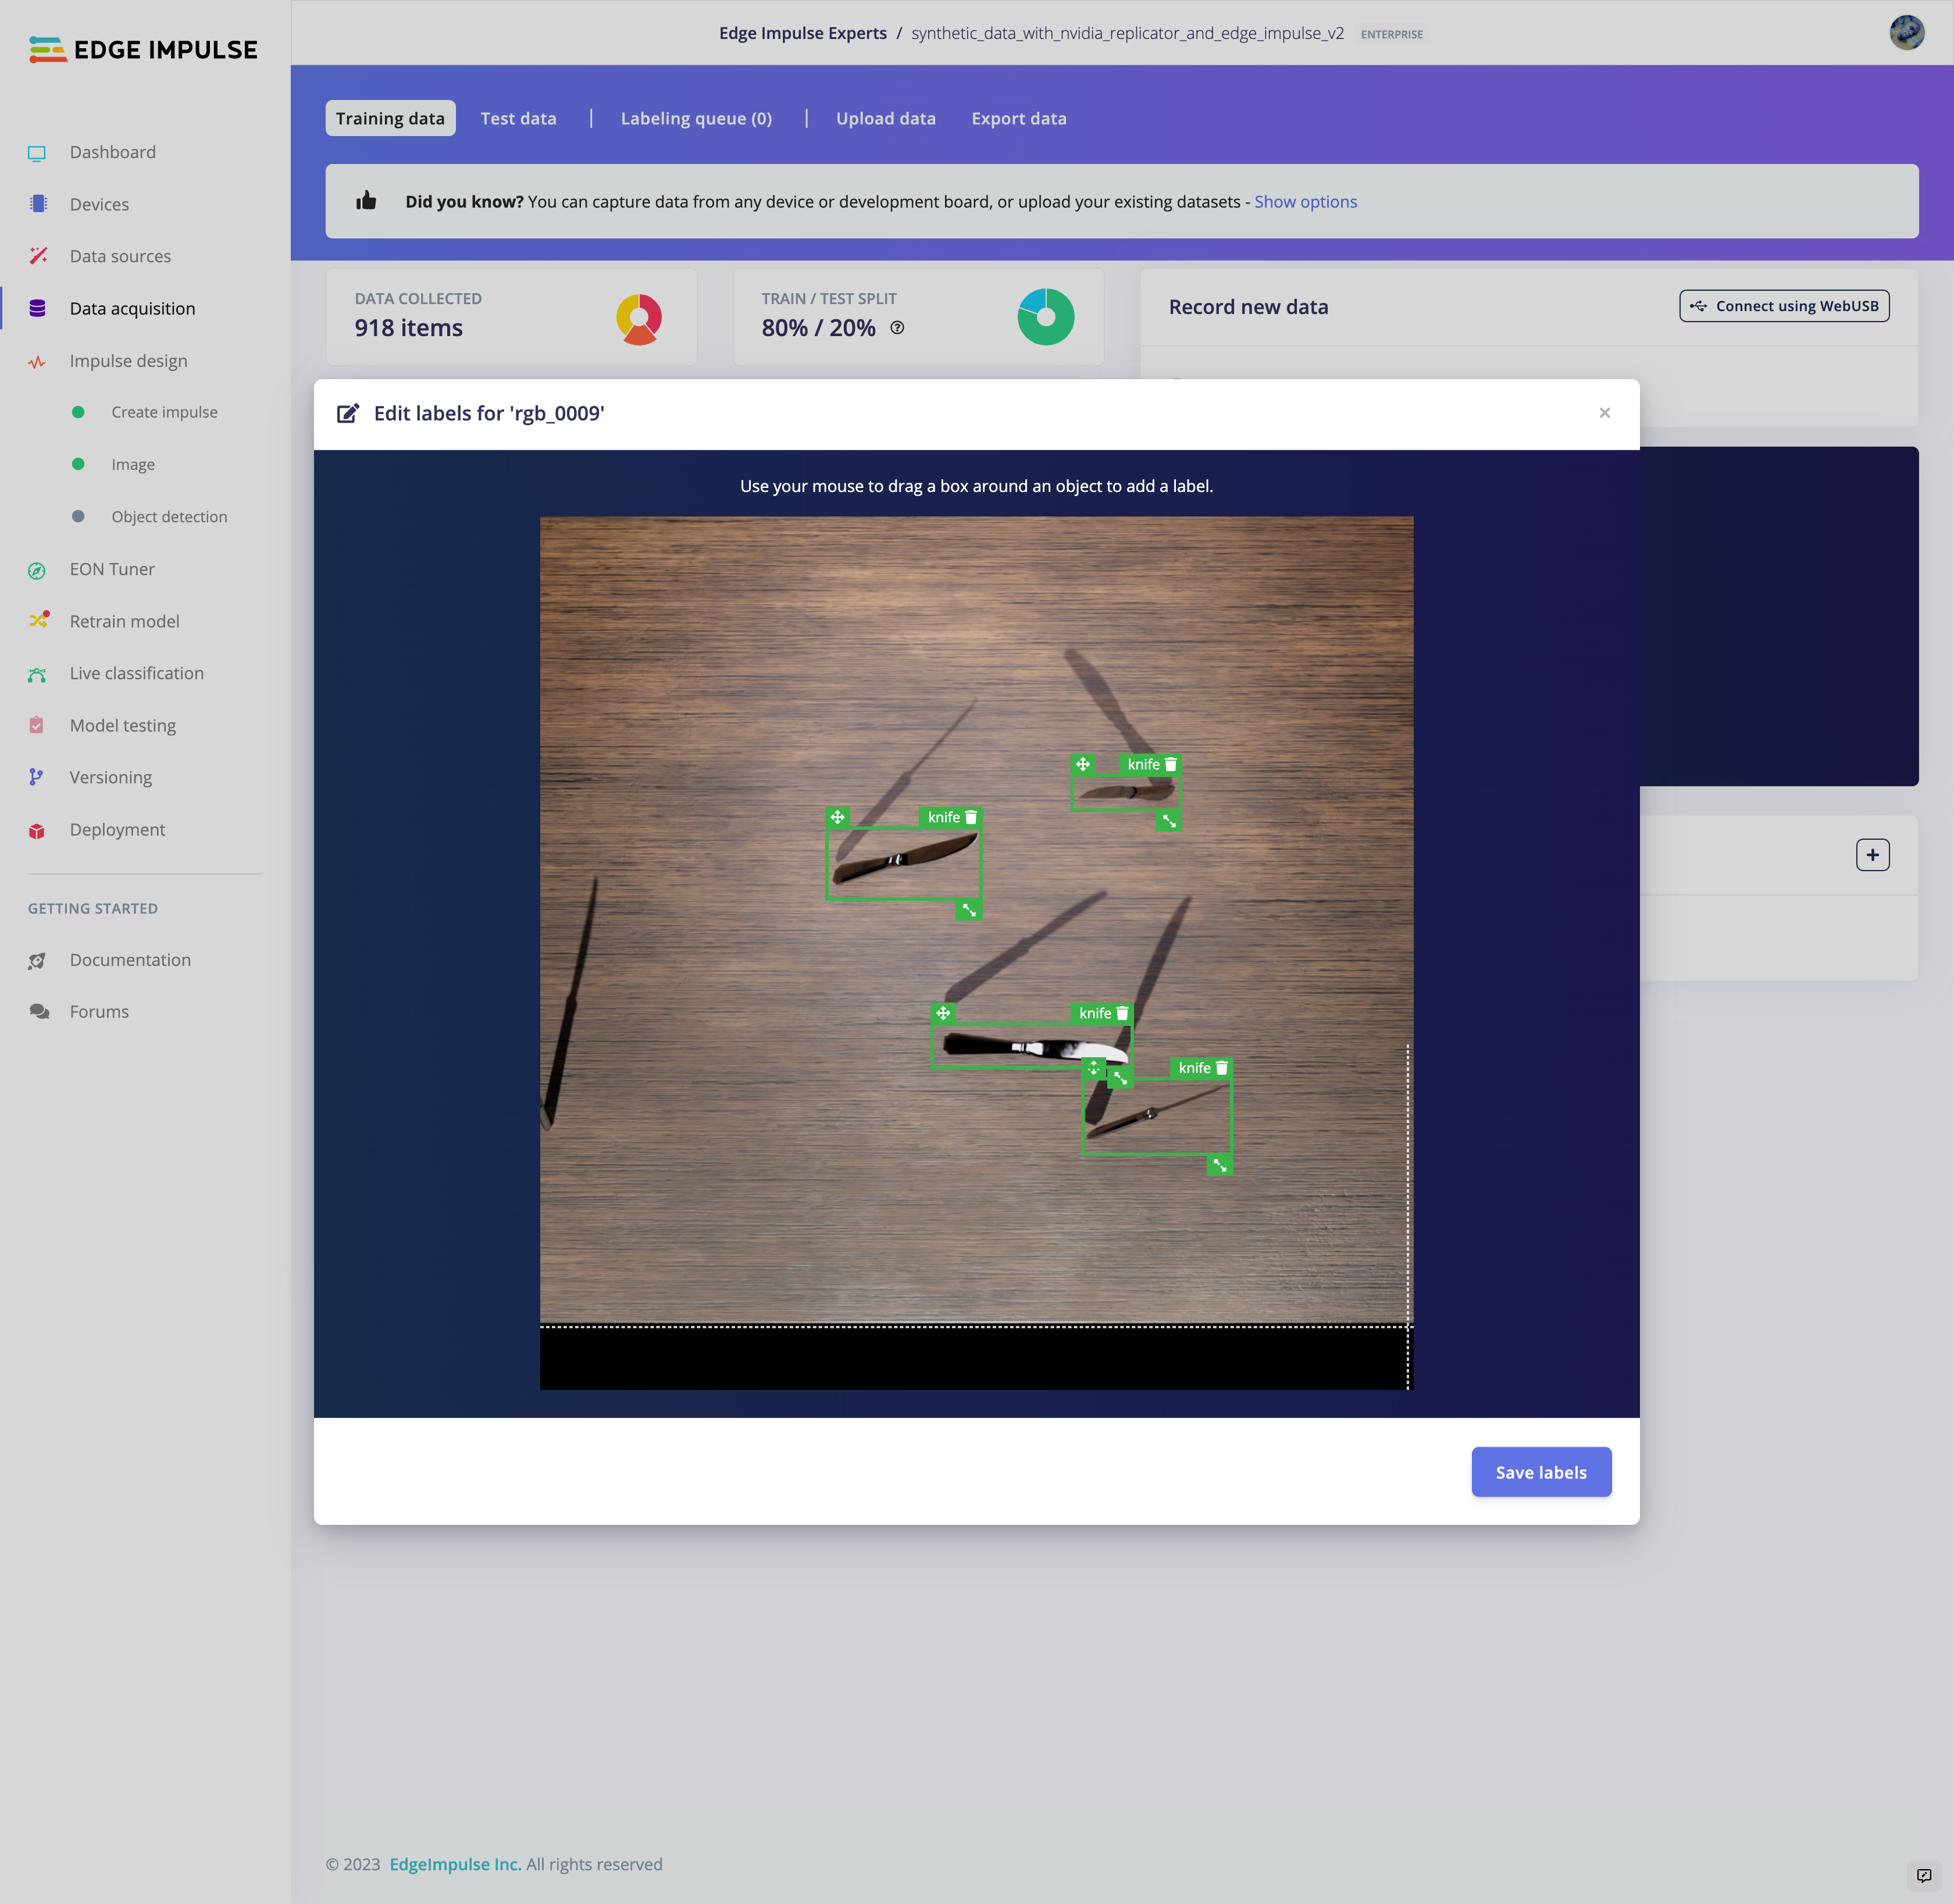Click the plus button on right panel
The image size is (1954, 1904).
(1872, 855)
